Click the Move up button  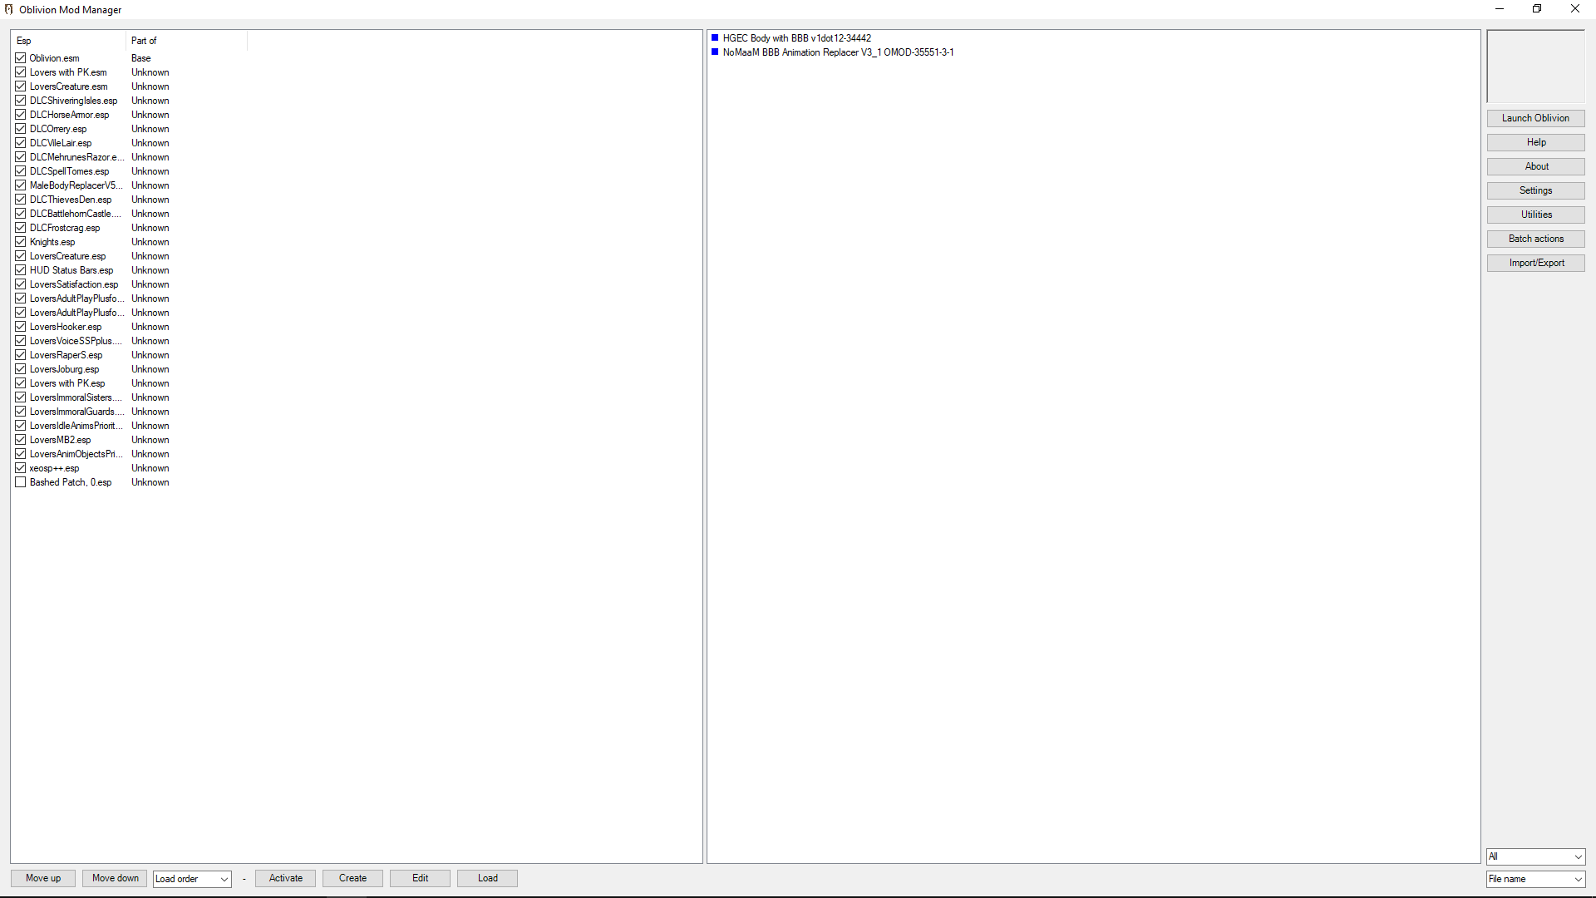point(43,878)
